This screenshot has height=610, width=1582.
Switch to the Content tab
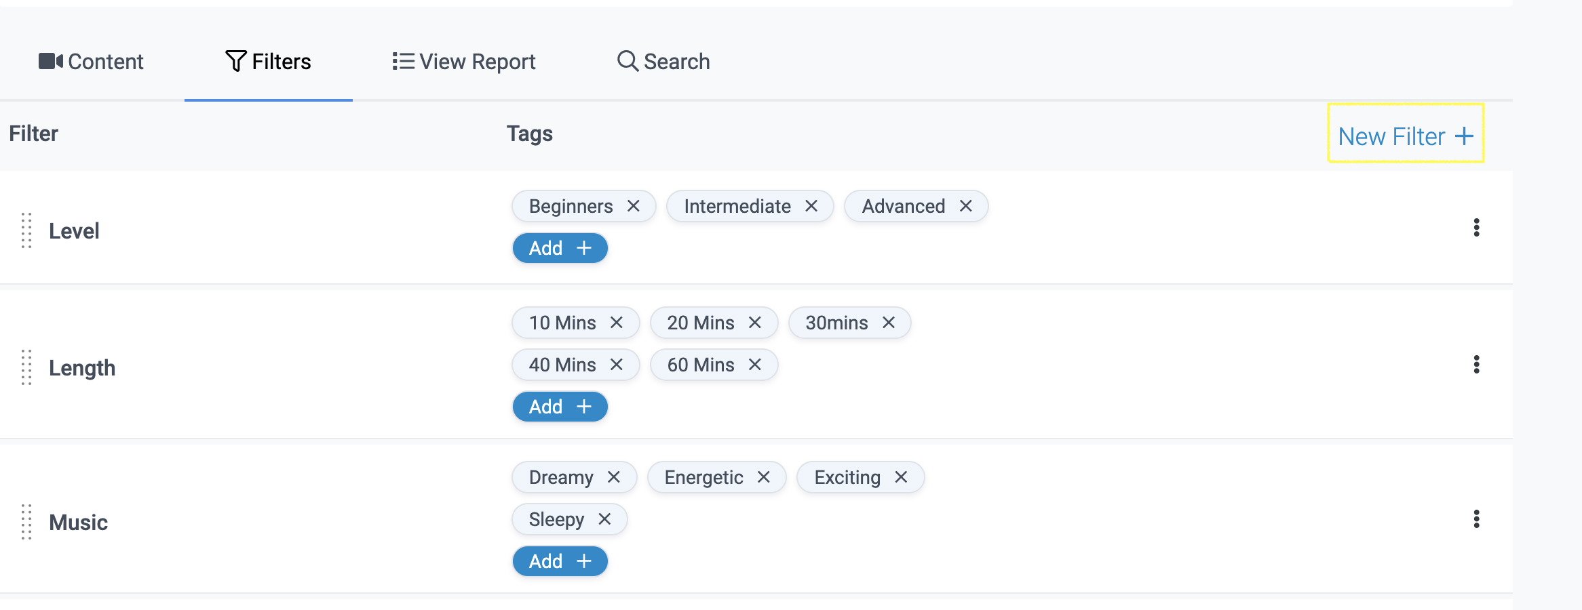(92, 62)
